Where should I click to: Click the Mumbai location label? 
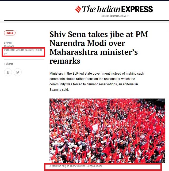[8, 46]
